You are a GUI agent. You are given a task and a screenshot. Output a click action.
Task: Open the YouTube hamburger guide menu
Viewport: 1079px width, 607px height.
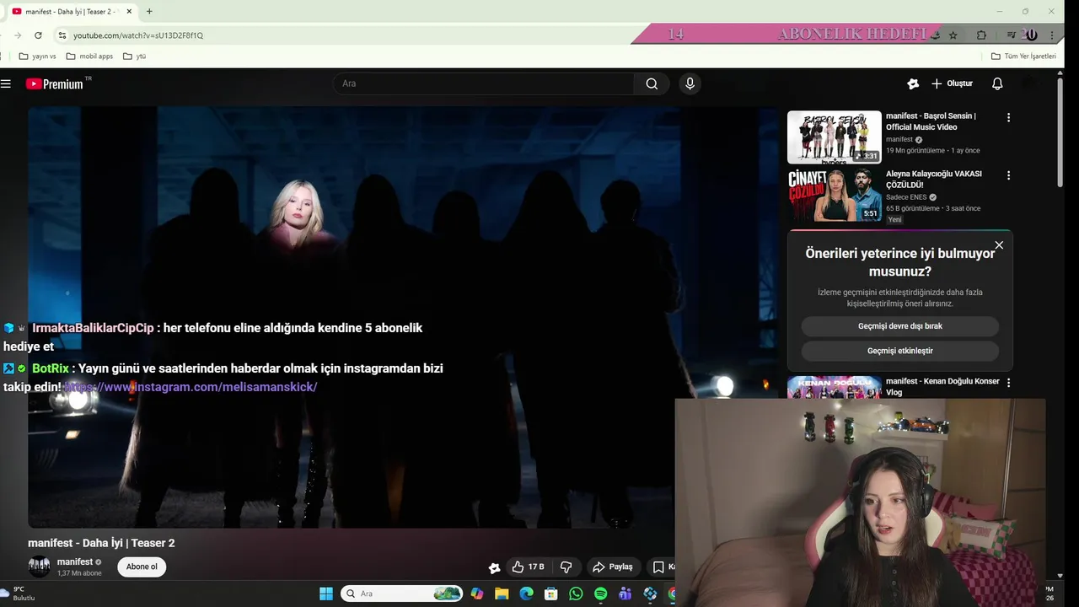6,83
